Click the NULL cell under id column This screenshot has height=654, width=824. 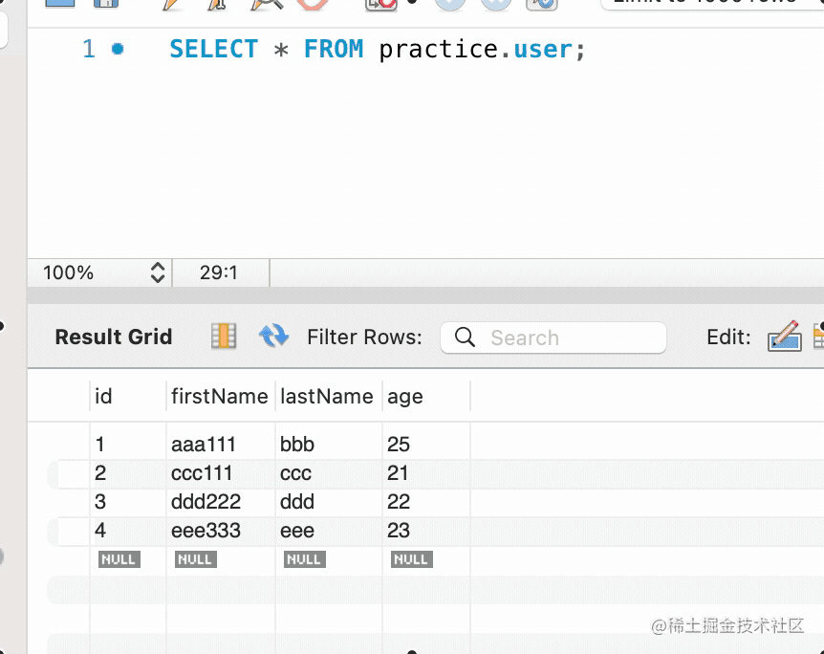click(x=119, y=559)
